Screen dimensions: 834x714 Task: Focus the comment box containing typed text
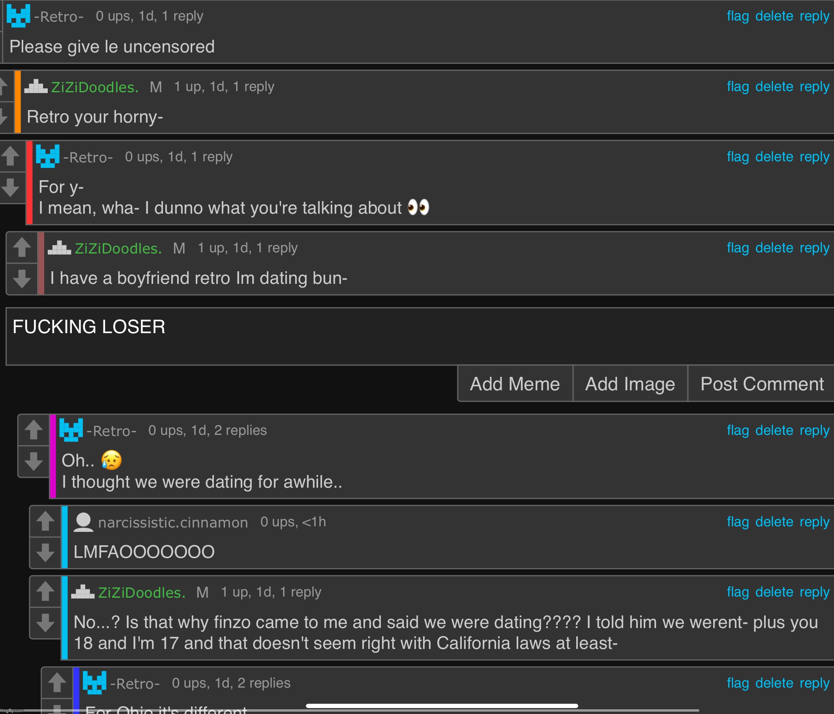pos(420,336)
